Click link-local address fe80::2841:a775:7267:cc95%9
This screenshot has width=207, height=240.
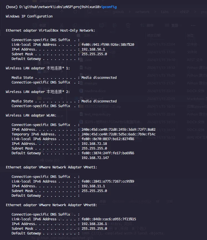[x=108, y=181]
